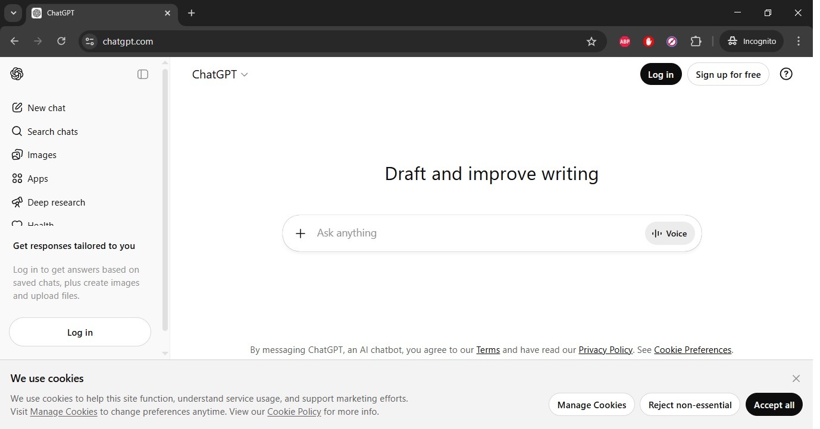Viewport: 820px width, 429px height.
Task: Start Voice mode
Action: (670, 234)
